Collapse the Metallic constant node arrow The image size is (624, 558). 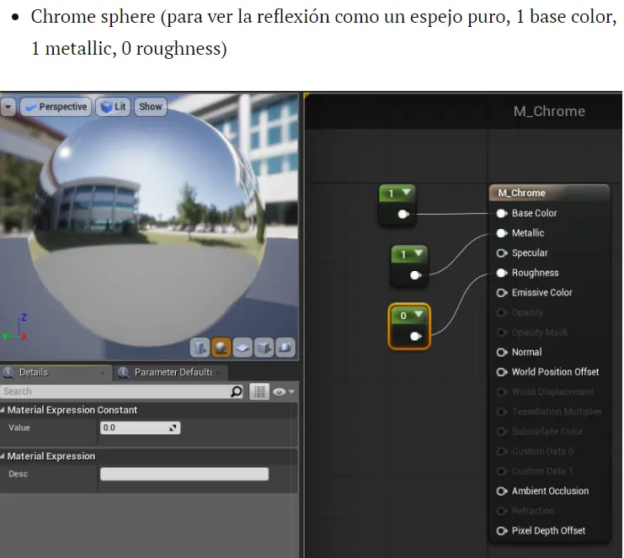pyautogui.click(x=419, y=253)
